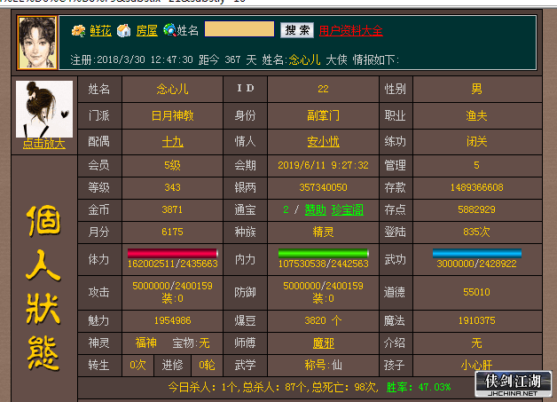Select the race value 精灵
This screenshot has width=557, height=402.
[x=323, y=233]
